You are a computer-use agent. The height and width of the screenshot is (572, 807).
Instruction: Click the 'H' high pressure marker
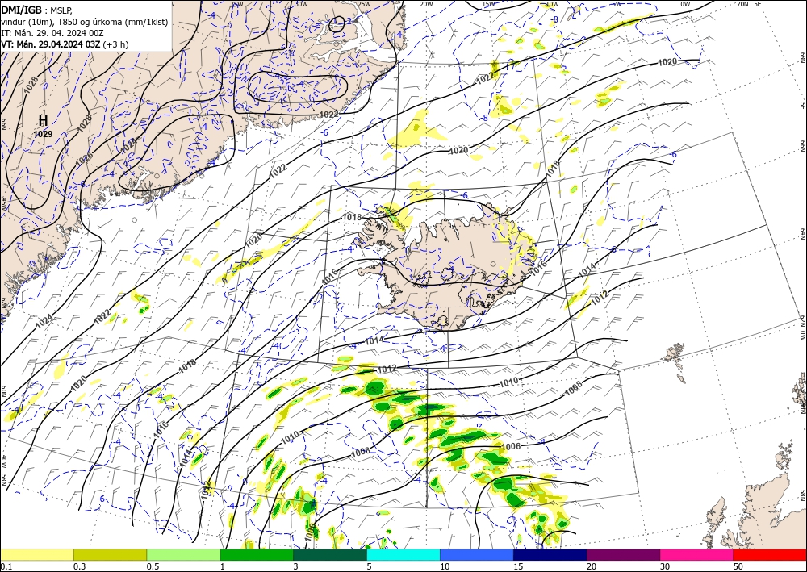(x=44, y=120)
